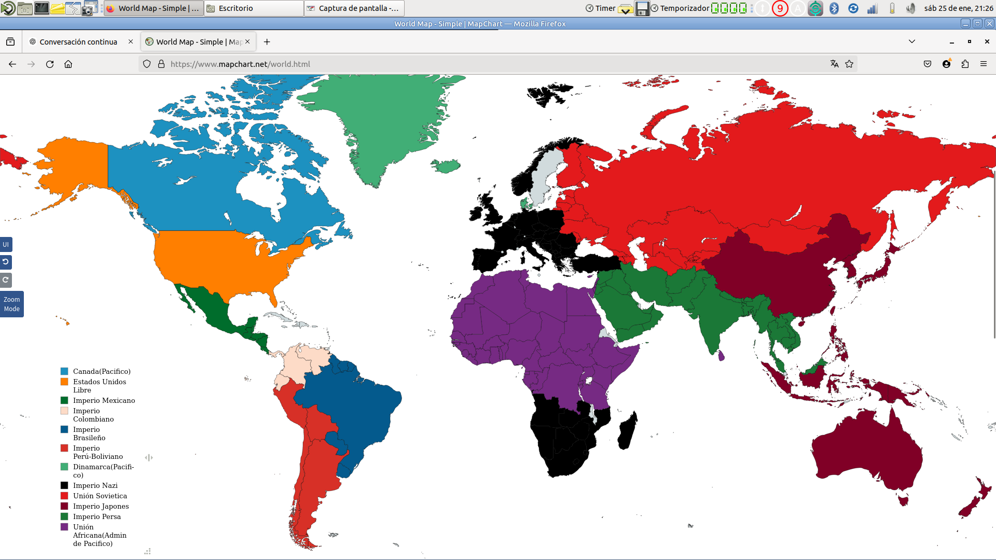Enable Zoom Mode on the map
This screenshot has width=996, height=560.
11,304
